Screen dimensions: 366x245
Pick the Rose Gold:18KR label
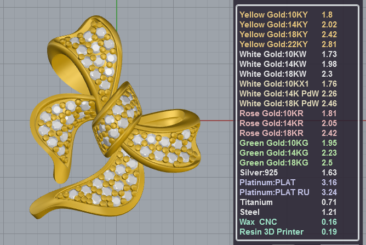[x=271, y=133]
